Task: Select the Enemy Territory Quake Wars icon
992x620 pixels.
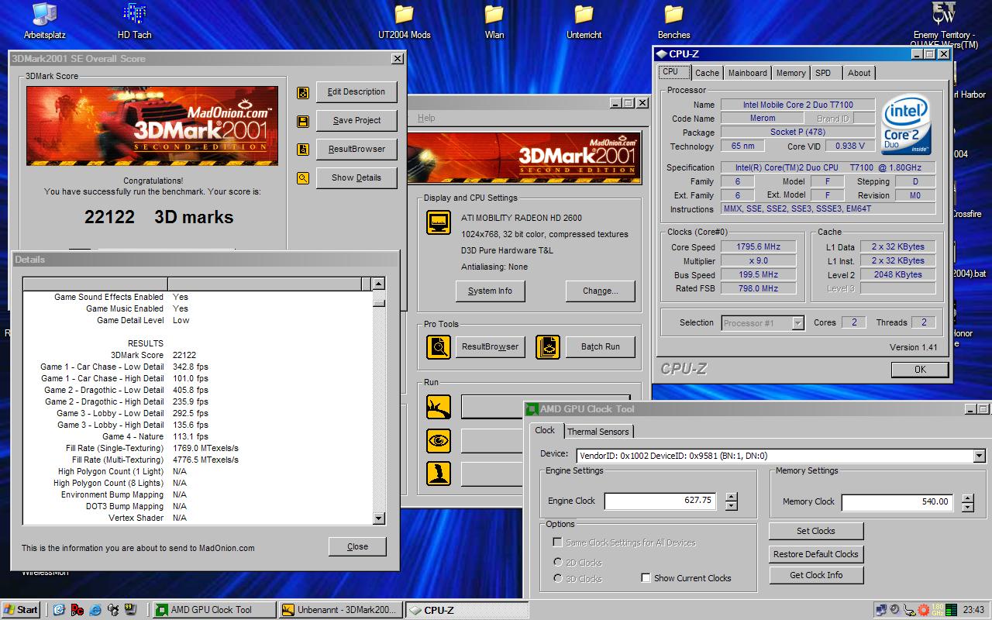Action: coord(943,25)
